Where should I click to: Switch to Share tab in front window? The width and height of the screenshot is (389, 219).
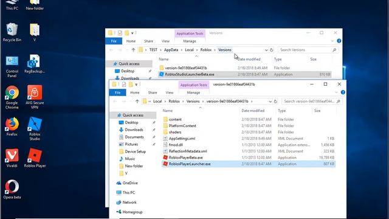153,92
